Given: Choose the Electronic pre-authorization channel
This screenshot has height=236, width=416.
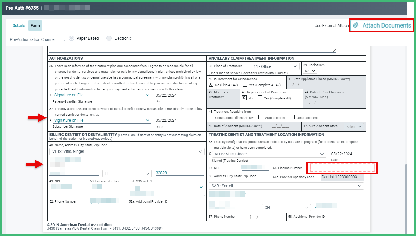Looking at the screenshot, I should click(x=109, y=38).
